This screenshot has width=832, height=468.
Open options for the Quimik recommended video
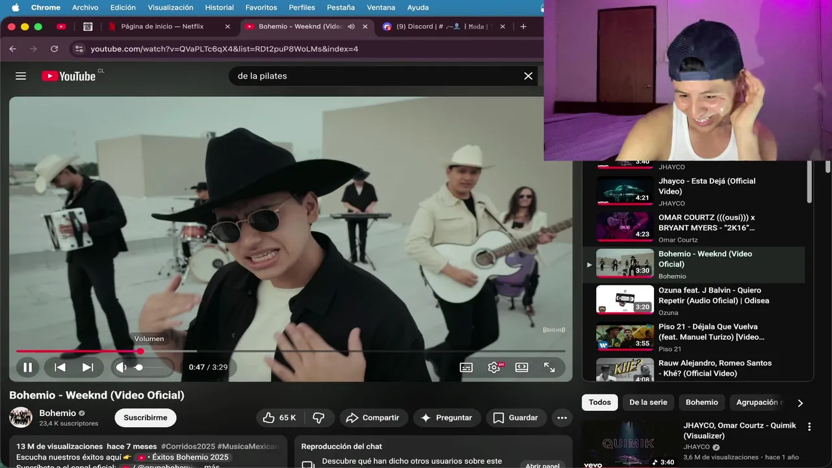pos(809,427)
